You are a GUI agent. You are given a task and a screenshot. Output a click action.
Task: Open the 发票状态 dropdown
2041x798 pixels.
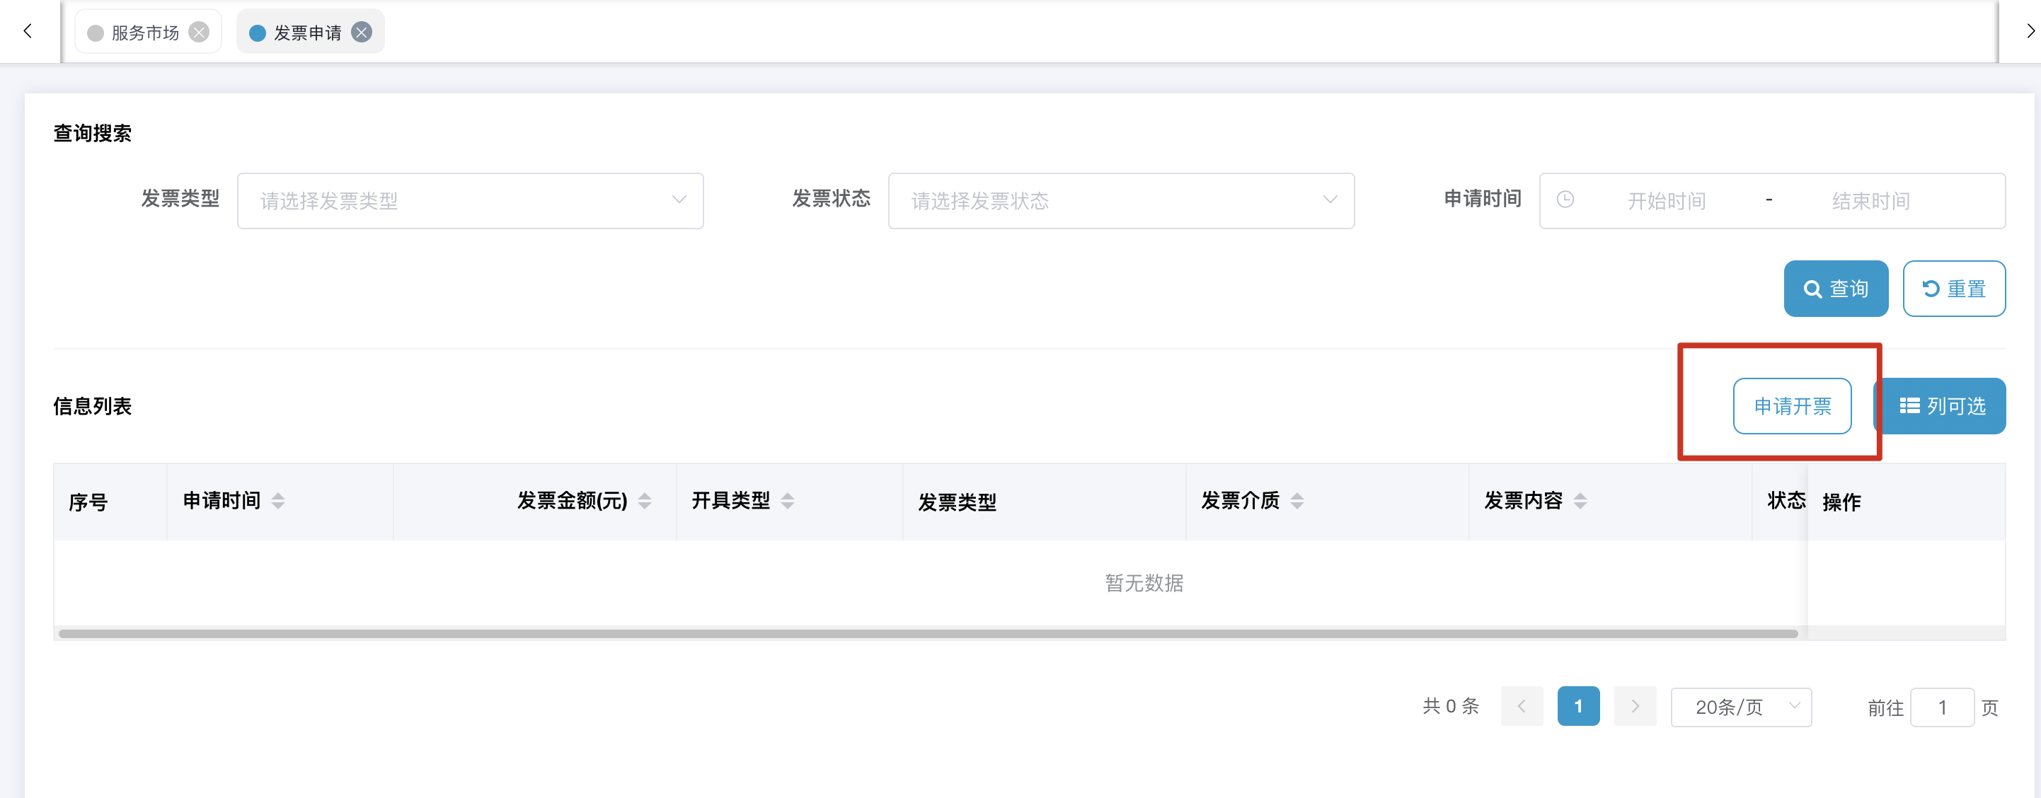(x=1121, y=201)
